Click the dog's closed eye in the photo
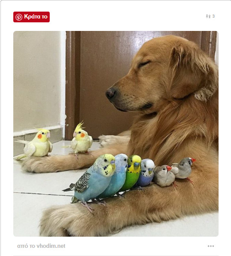Viewport: 231px width, 256px height. coord(144,64)
